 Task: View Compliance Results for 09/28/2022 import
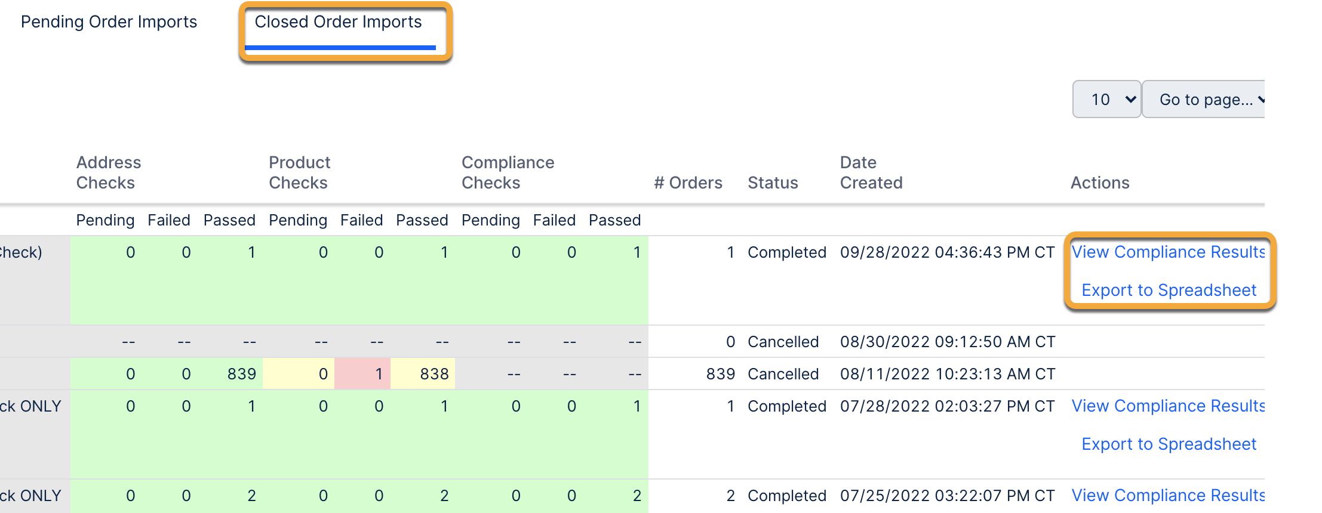pyautogui.click(x=1167, y=252)
